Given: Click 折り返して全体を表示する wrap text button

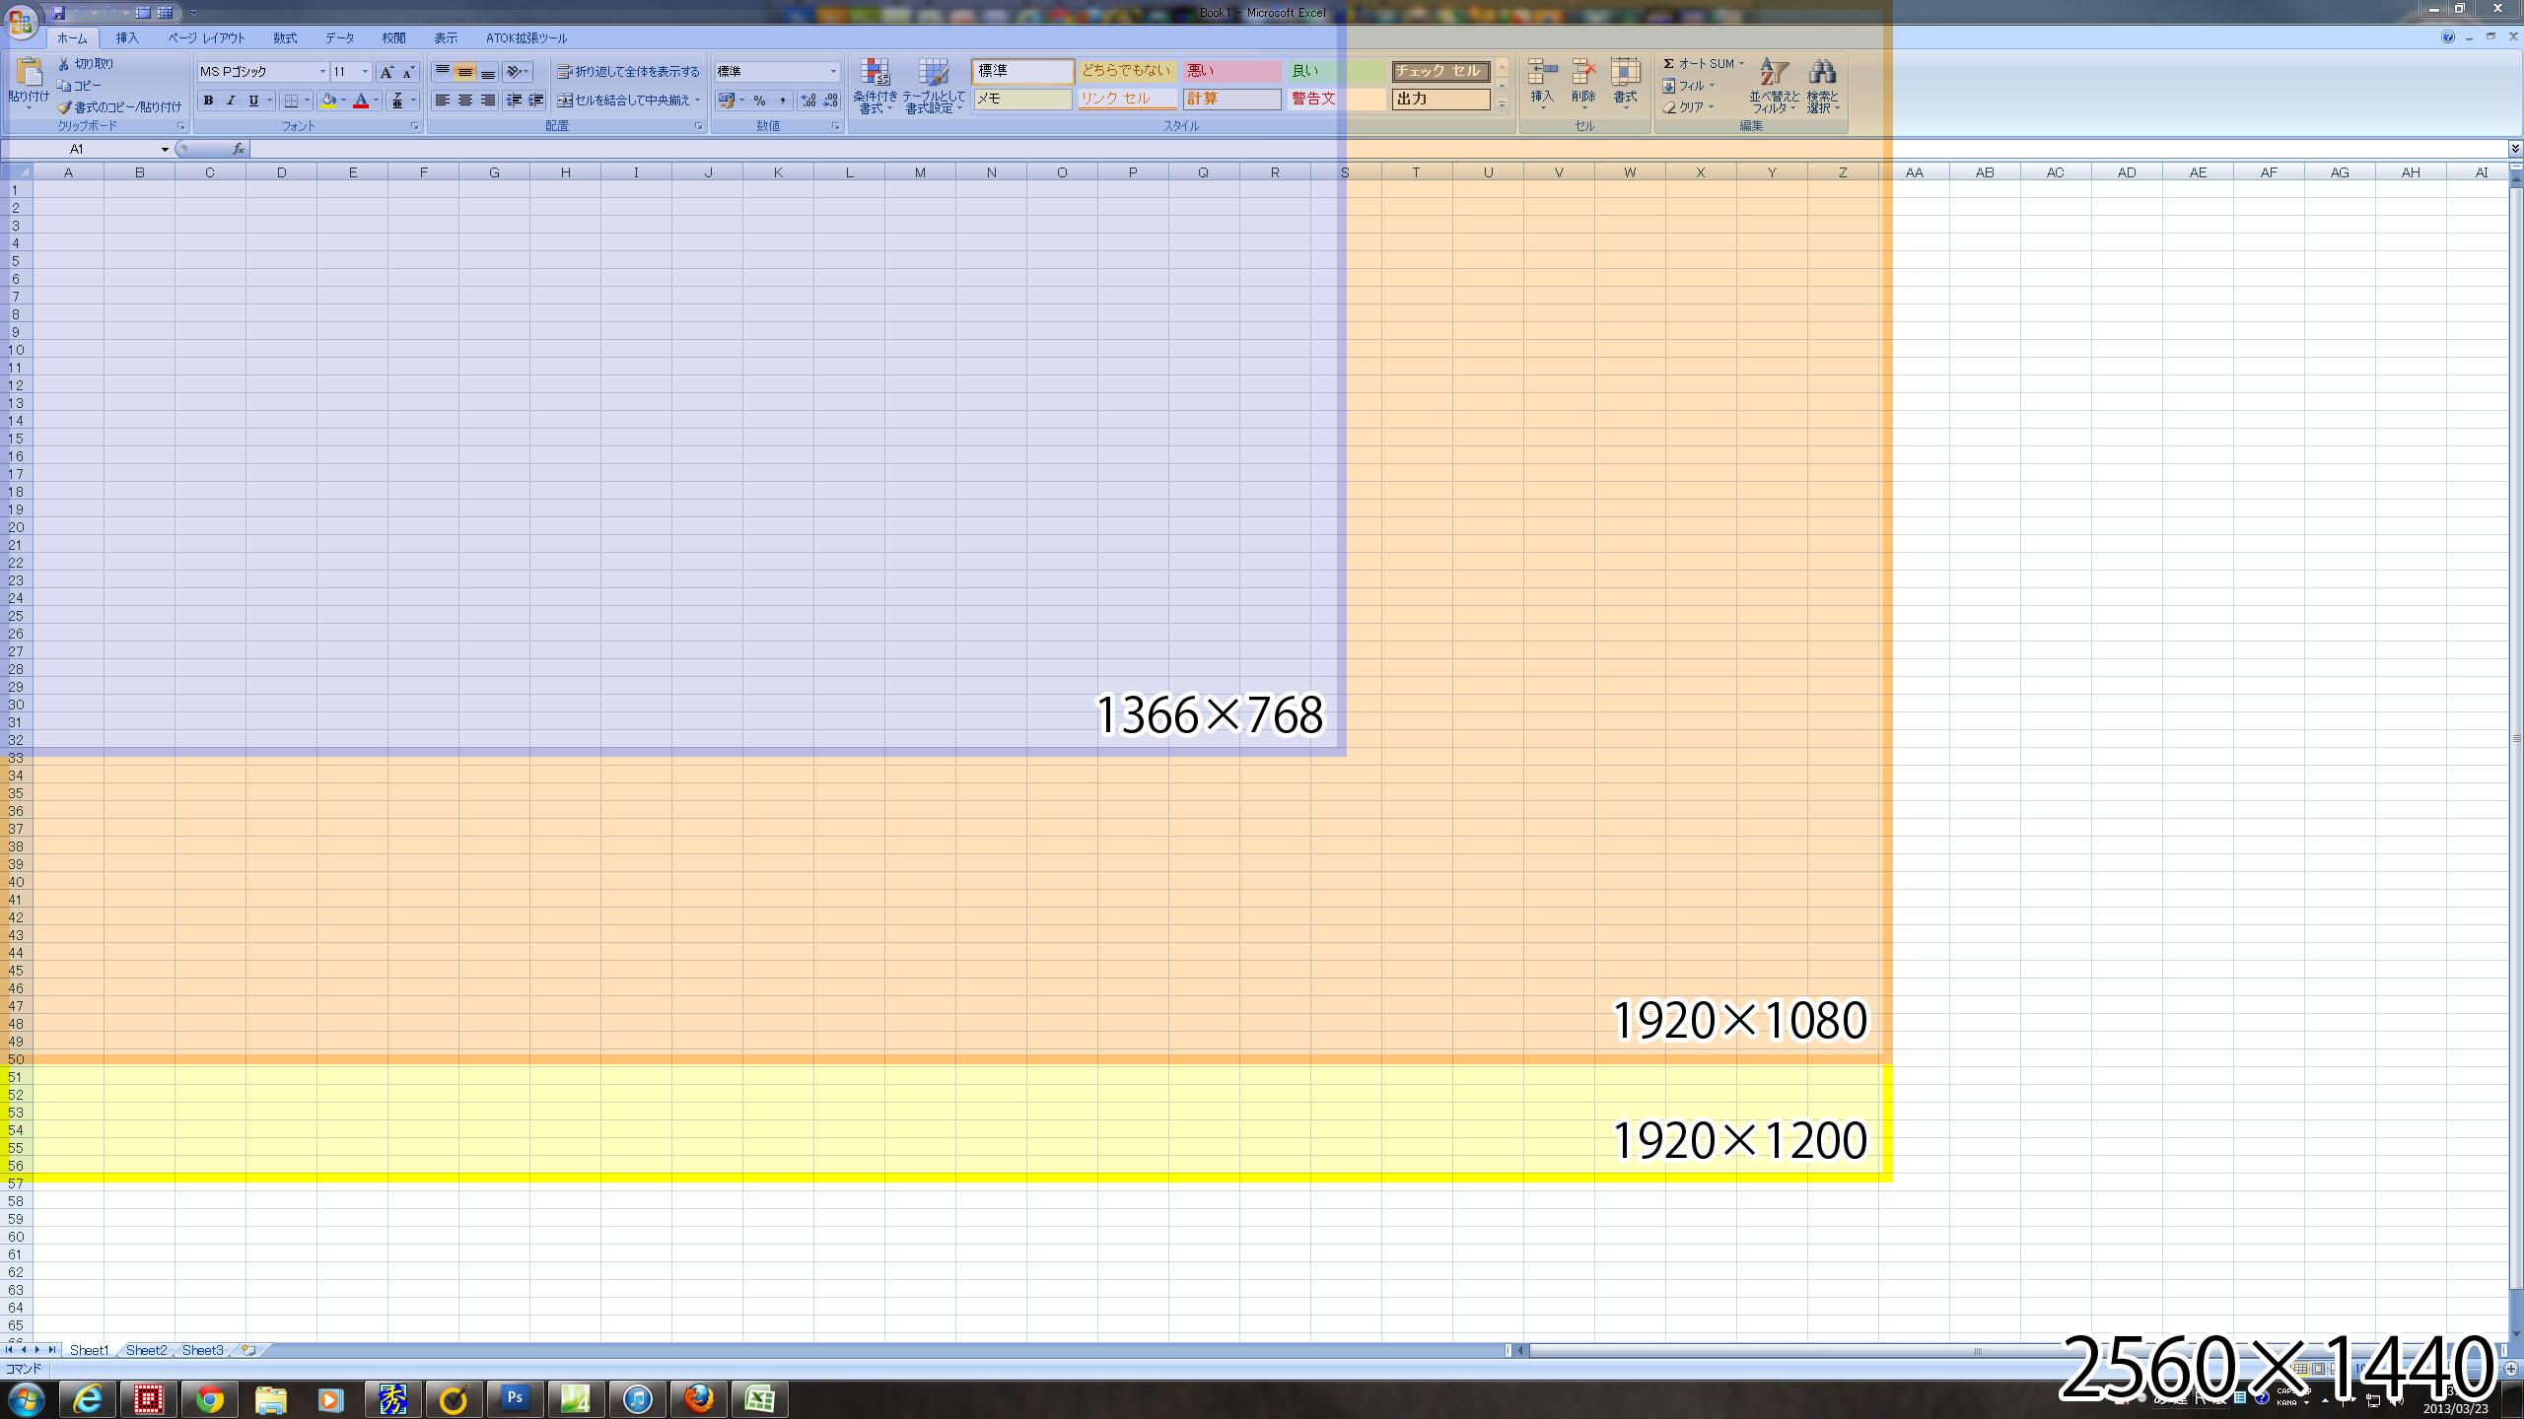Looking at the screenshot, I should pos(628,72).
